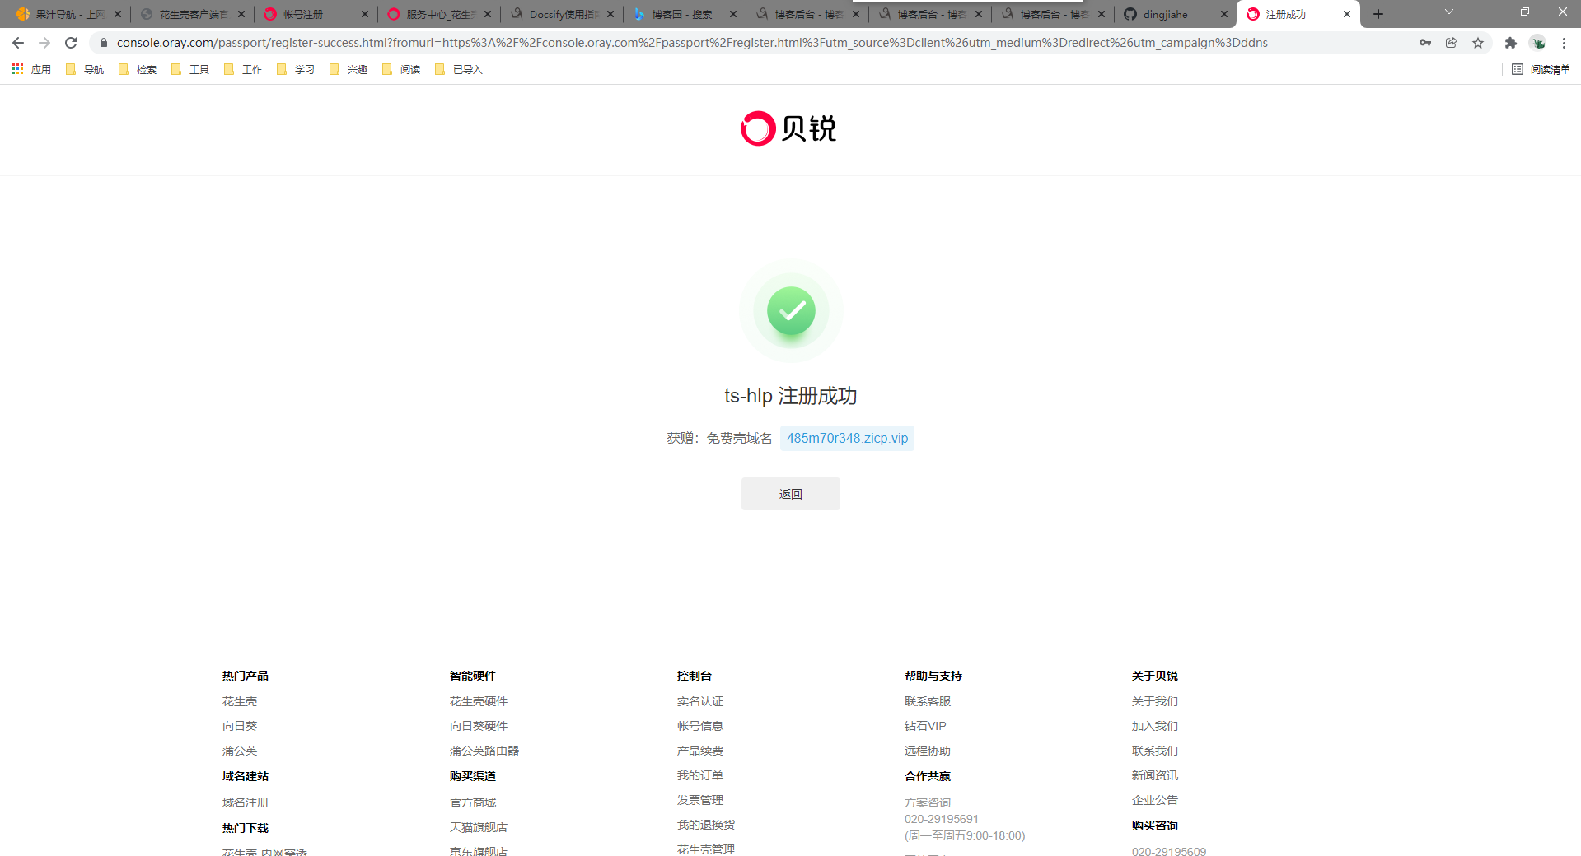Screen dimensions: 1581x856
Task: Open the 我的退换货 link
Action: [x=706, y=825]
